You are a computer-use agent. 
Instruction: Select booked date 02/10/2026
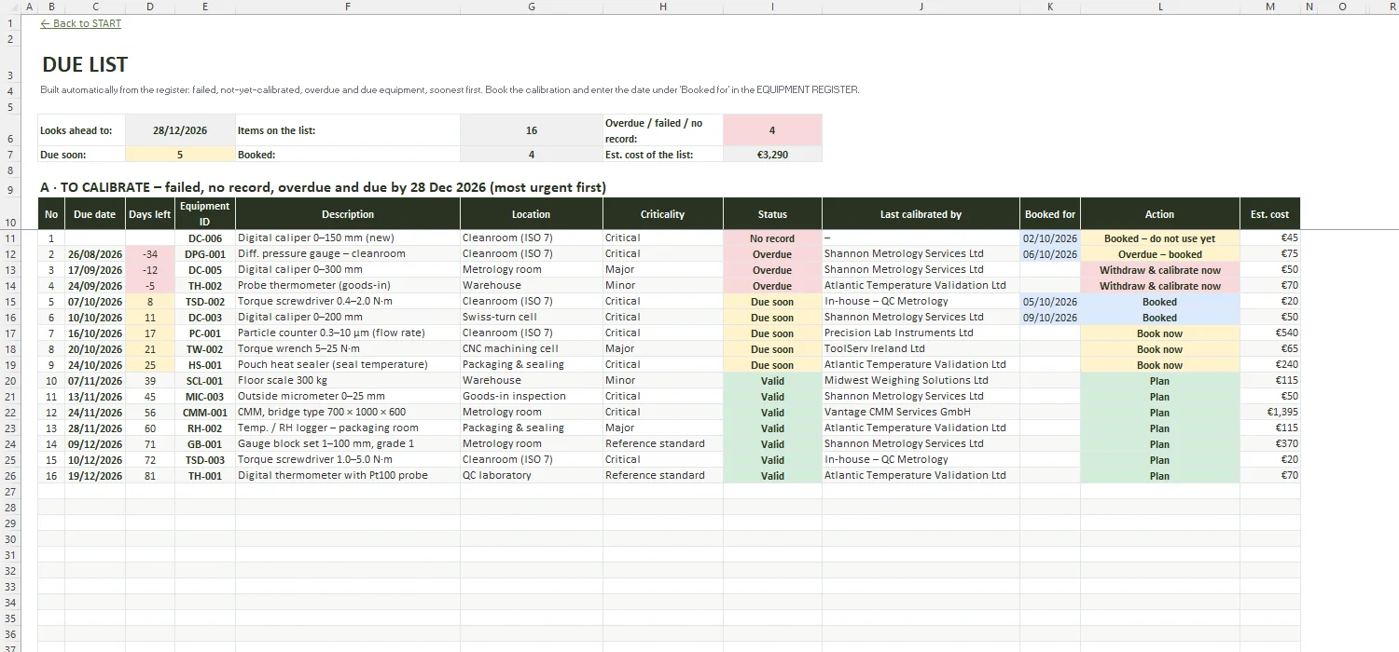click(x=1050, y=238)
